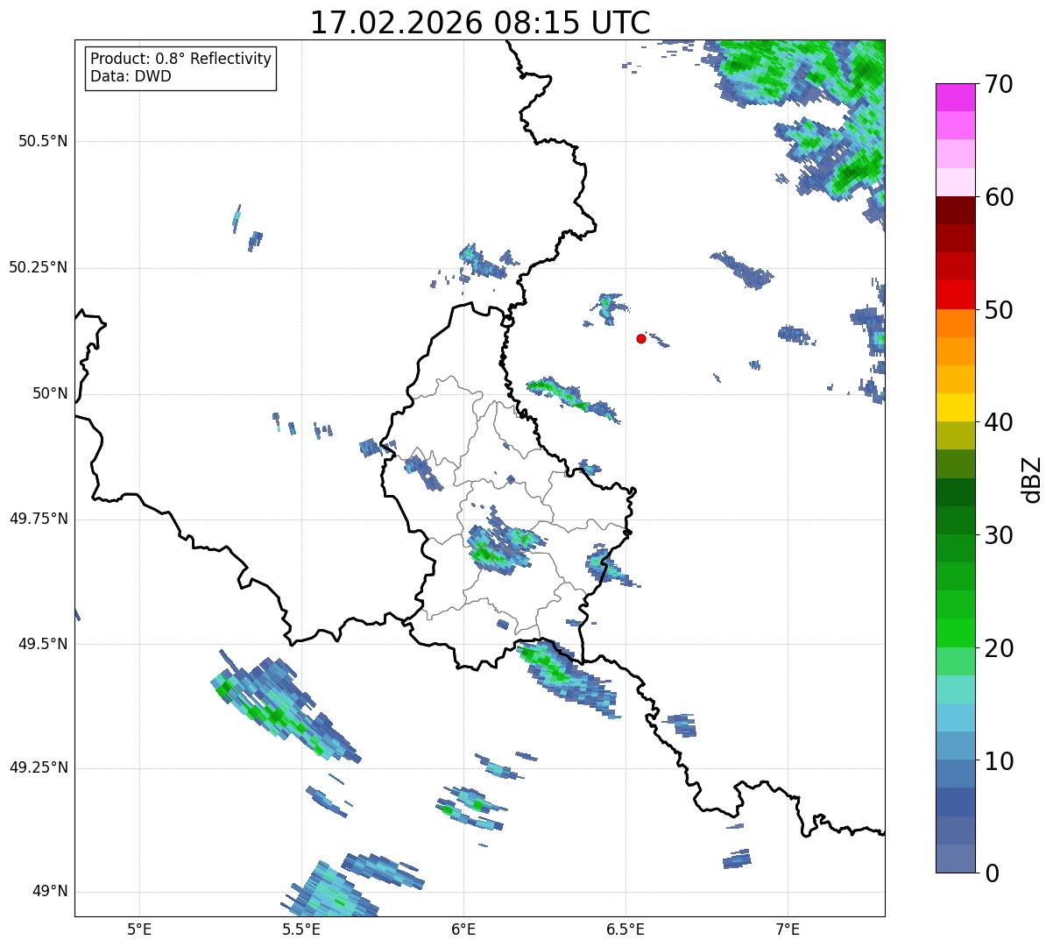1053x947 pixels.
Task: Click the "Product: 0.8° Reflectivity" label
Action: click(x=181, y=60)
